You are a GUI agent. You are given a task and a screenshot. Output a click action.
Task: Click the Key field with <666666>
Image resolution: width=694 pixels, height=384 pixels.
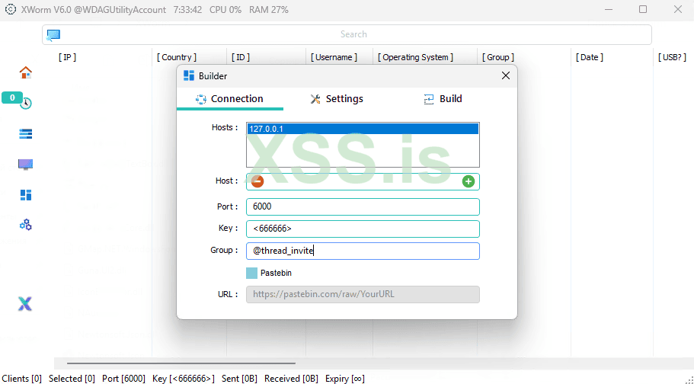[x=363, y=229]
